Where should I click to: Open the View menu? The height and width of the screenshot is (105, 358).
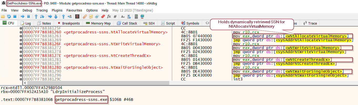[x=15, y=10]
